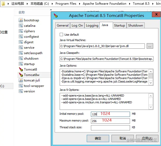
Task: Expand the arrow after Apache Software Foundation breadcrumb
Action: (x=130, y=4)
